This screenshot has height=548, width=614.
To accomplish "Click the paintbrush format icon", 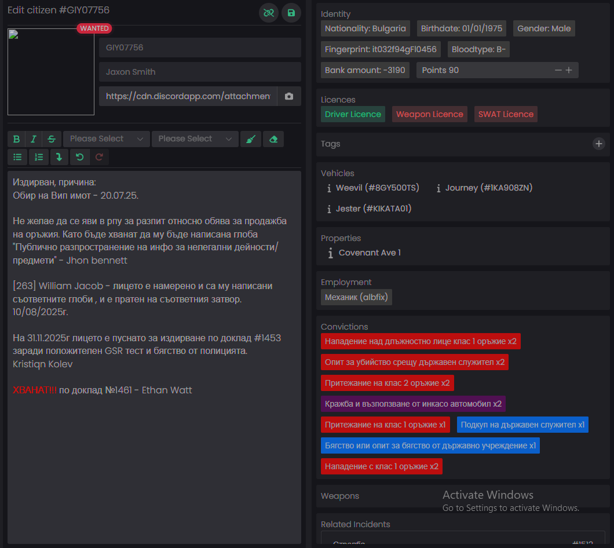I will (x=251, y=139).
